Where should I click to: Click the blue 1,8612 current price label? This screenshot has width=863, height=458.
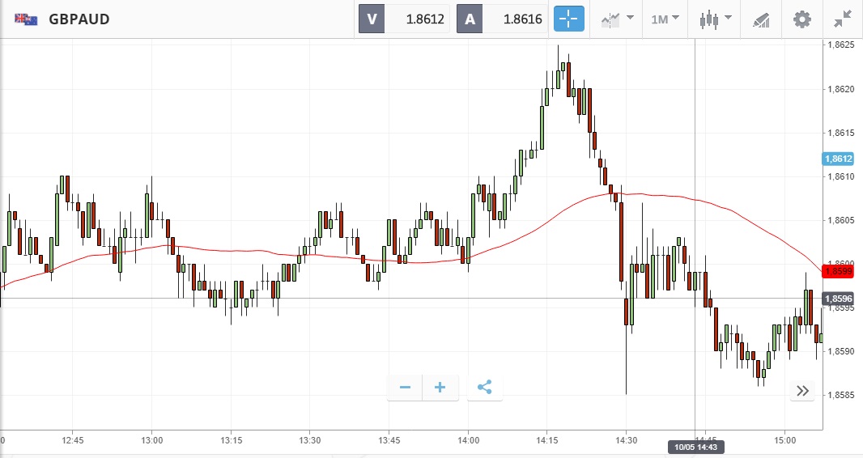tap(840, 159)
